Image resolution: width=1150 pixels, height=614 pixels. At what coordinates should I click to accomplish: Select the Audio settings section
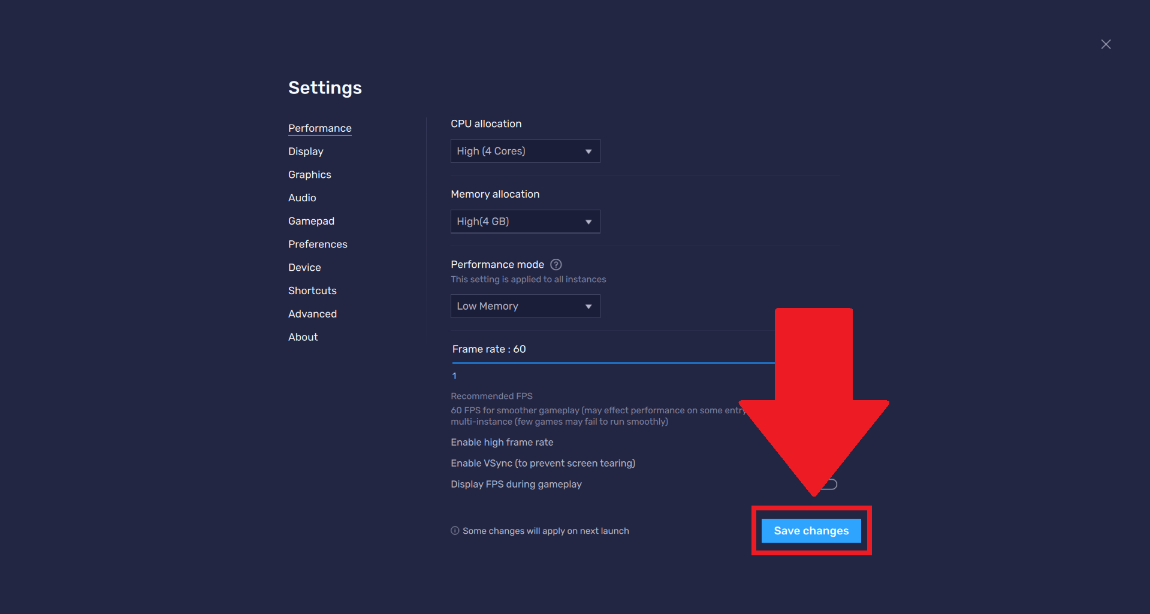point(302,198)
